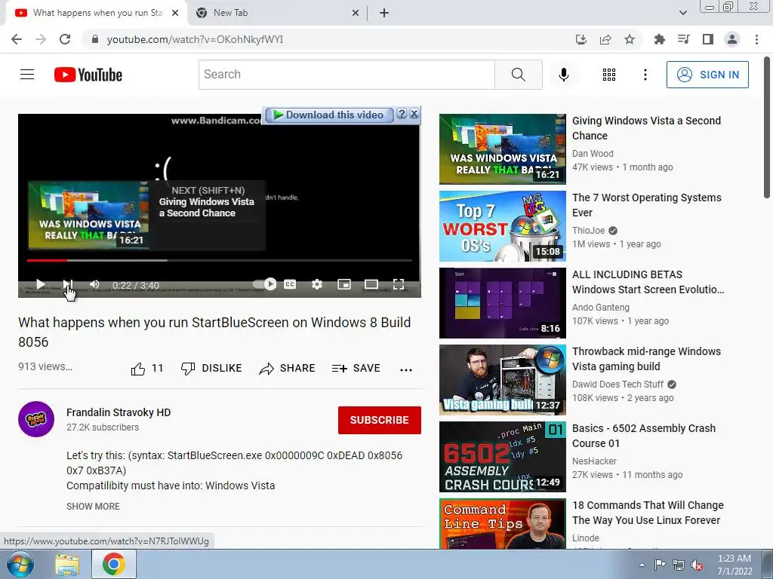
Task: Open more actions ellipsis below video
Action: coord(405,369)
